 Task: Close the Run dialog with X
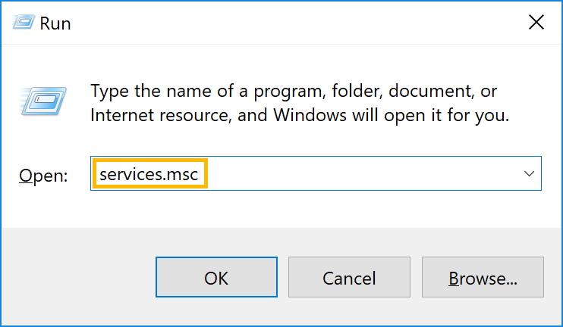[x=536, y=23]
